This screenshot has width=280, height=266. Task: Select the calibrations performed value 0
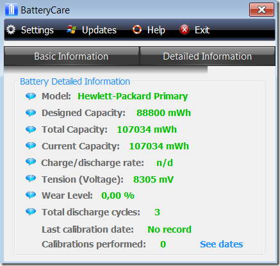[x=163, y=244]
